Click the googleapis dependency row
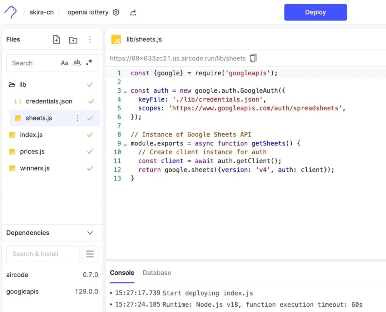This screenshot has height=312, width=386. (x=52, y=291)
